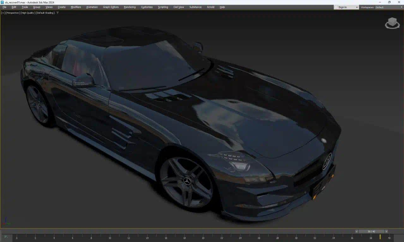Open the Help menu

coord(222,7)
